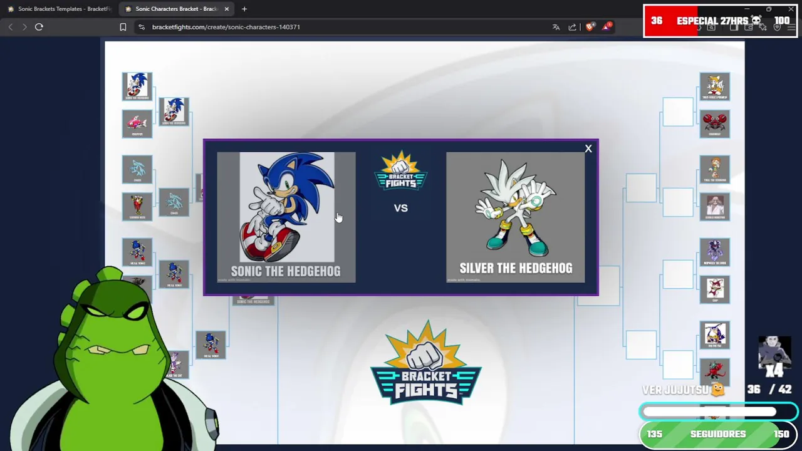This screenshot has width=802, height=451.
Task: Click the ESPECIAL 27HRS red progress bar
Action: (x=720, y=21)
